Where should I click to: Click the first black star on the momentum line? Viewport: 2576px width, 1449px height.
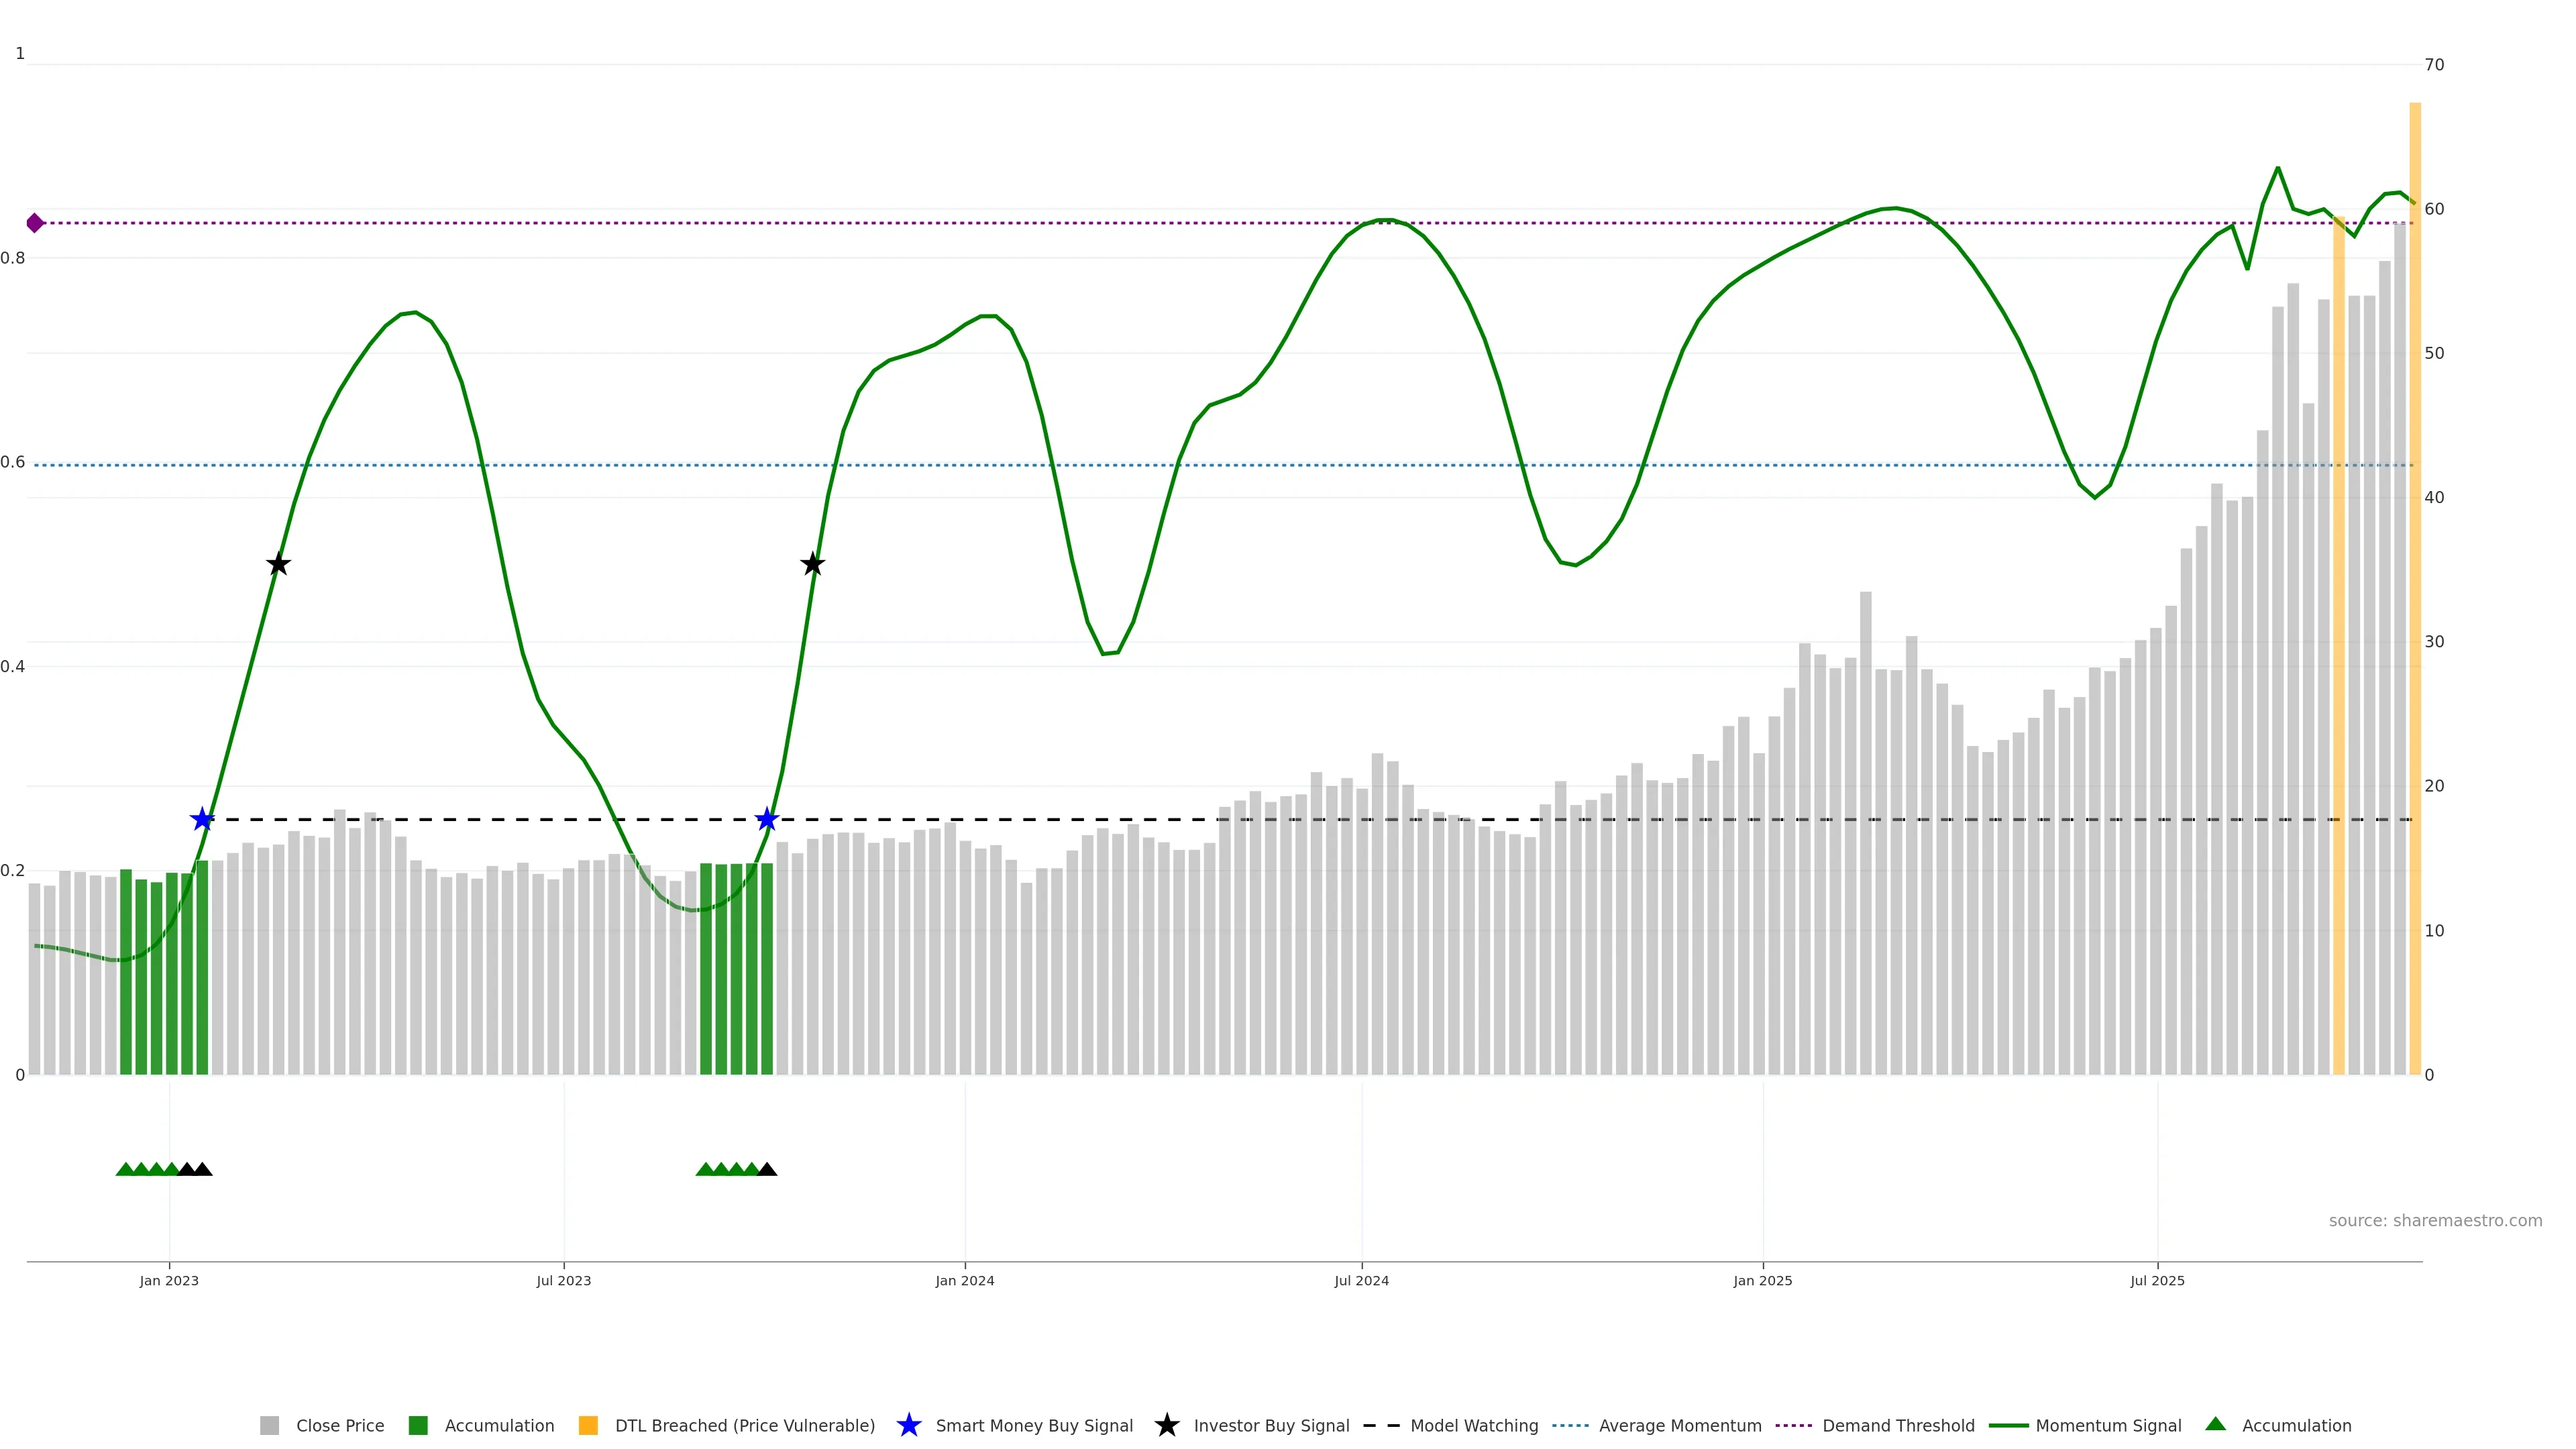point(279,565)
